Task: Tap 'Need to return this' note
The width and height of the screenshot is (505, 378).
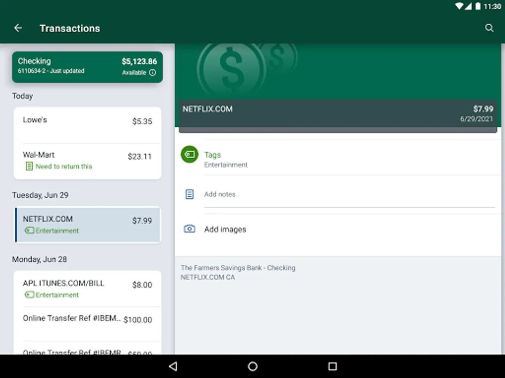Action: click(64, 166)
